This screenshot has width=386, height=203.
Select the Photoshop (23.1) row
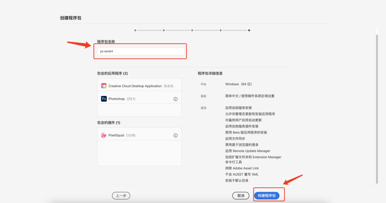pyautogui.click(x=139, y=97)
